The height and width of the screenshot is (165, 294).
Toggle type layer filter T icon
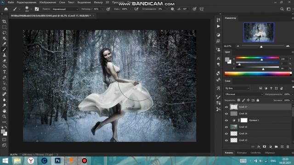point(271,88)
